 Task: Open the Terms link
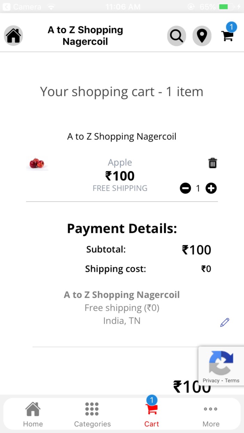point(232,380)
